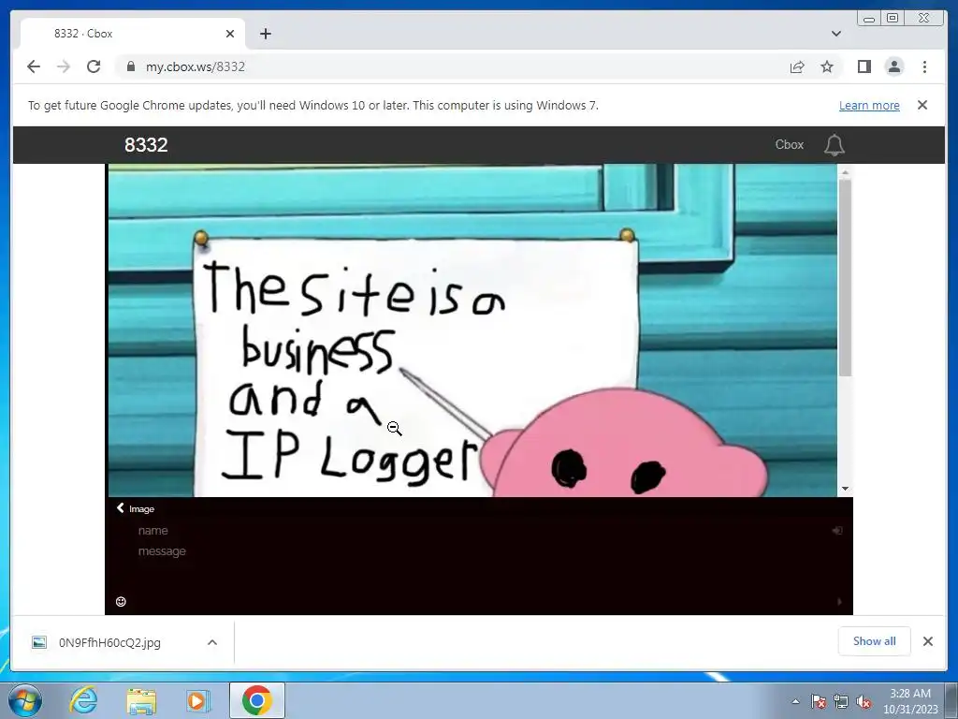The width and height of the screenshot is (958, 719).
Task: Expand options for 0N9FfhH60cQ2.jpg download
Action: pyautogui.click(x=212, y=642)
